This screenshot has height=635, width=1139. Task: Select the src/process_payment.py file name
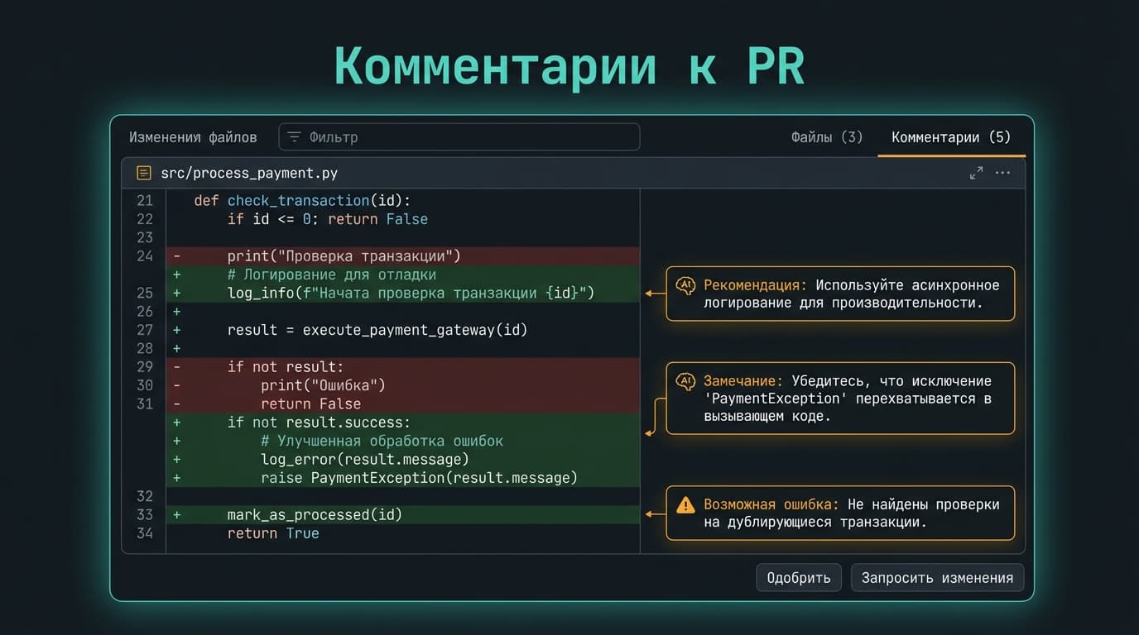249,174
